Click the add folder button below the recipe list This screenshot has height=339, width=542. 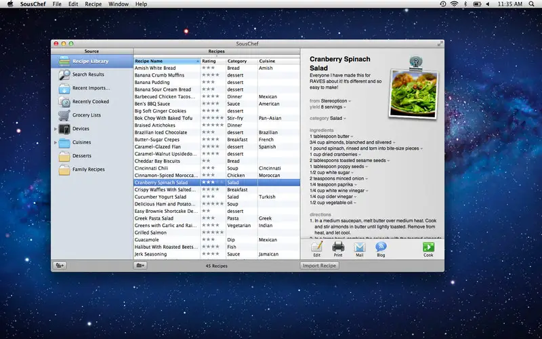pos(140,266)
